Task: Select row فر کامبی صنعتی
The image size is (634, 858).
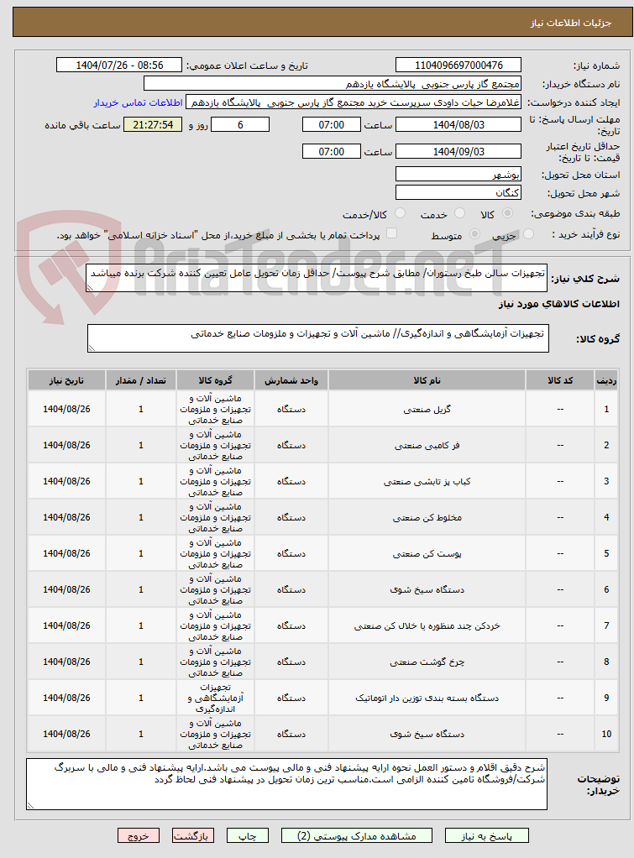Action: (x=323, y=445)
